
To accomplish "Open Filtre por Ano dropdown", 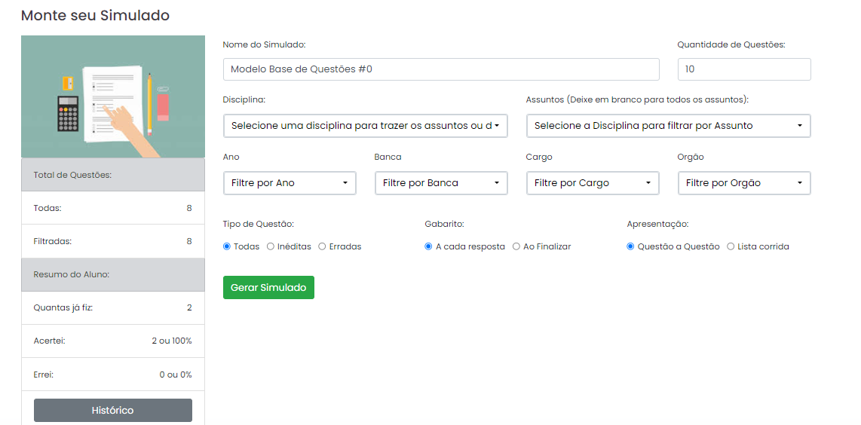I will click(290, 183).
